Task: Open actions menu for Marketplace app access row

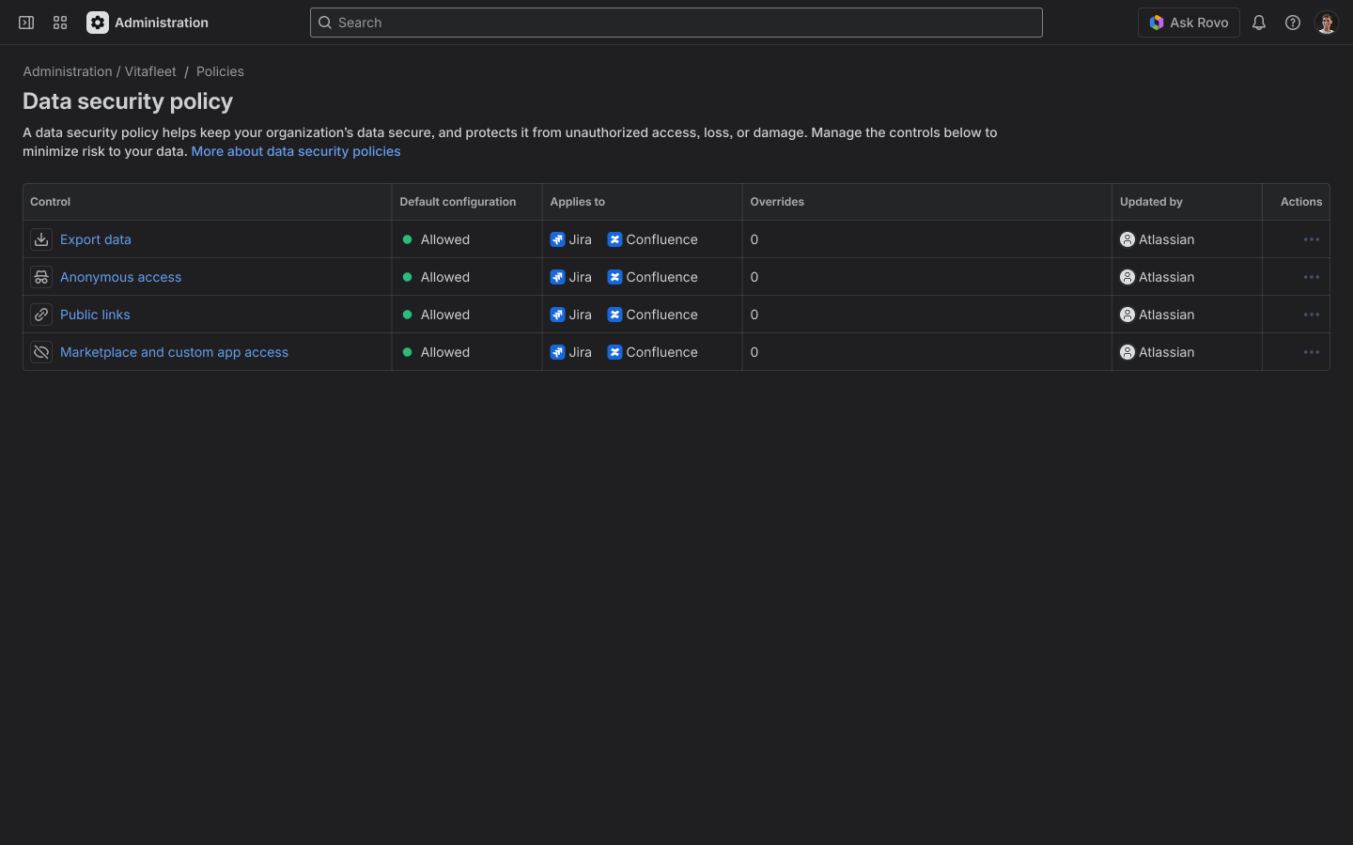Action: pos(1312,352)
